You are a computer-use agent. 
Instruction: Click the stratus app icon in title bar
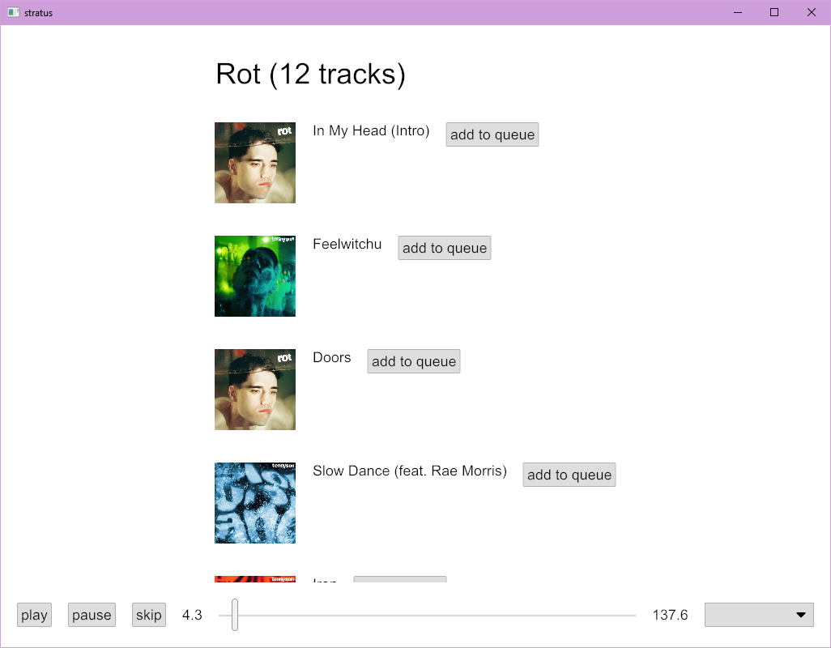coord(13,12)
